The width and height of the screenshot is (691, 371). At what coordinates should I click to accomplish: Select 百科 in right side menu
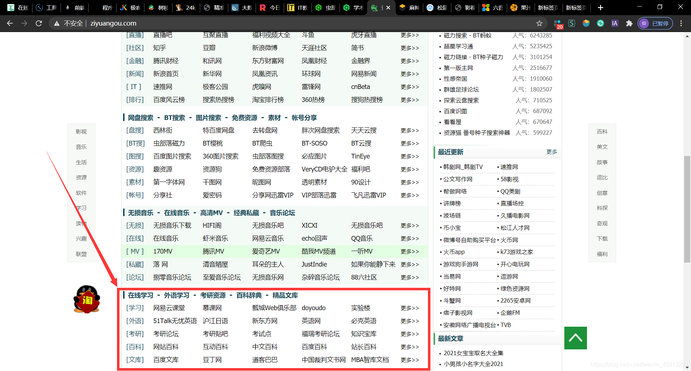pyautogui.click(x=602, y=132)
